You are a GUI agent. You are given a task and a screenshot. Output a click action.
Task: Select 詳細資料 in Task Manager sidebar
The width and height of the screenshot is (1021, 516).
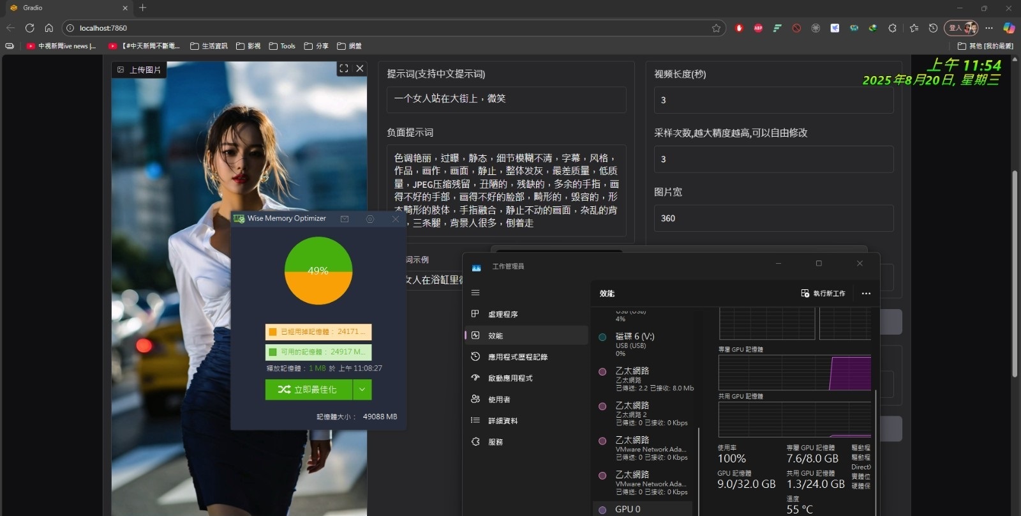pos(503,421)
